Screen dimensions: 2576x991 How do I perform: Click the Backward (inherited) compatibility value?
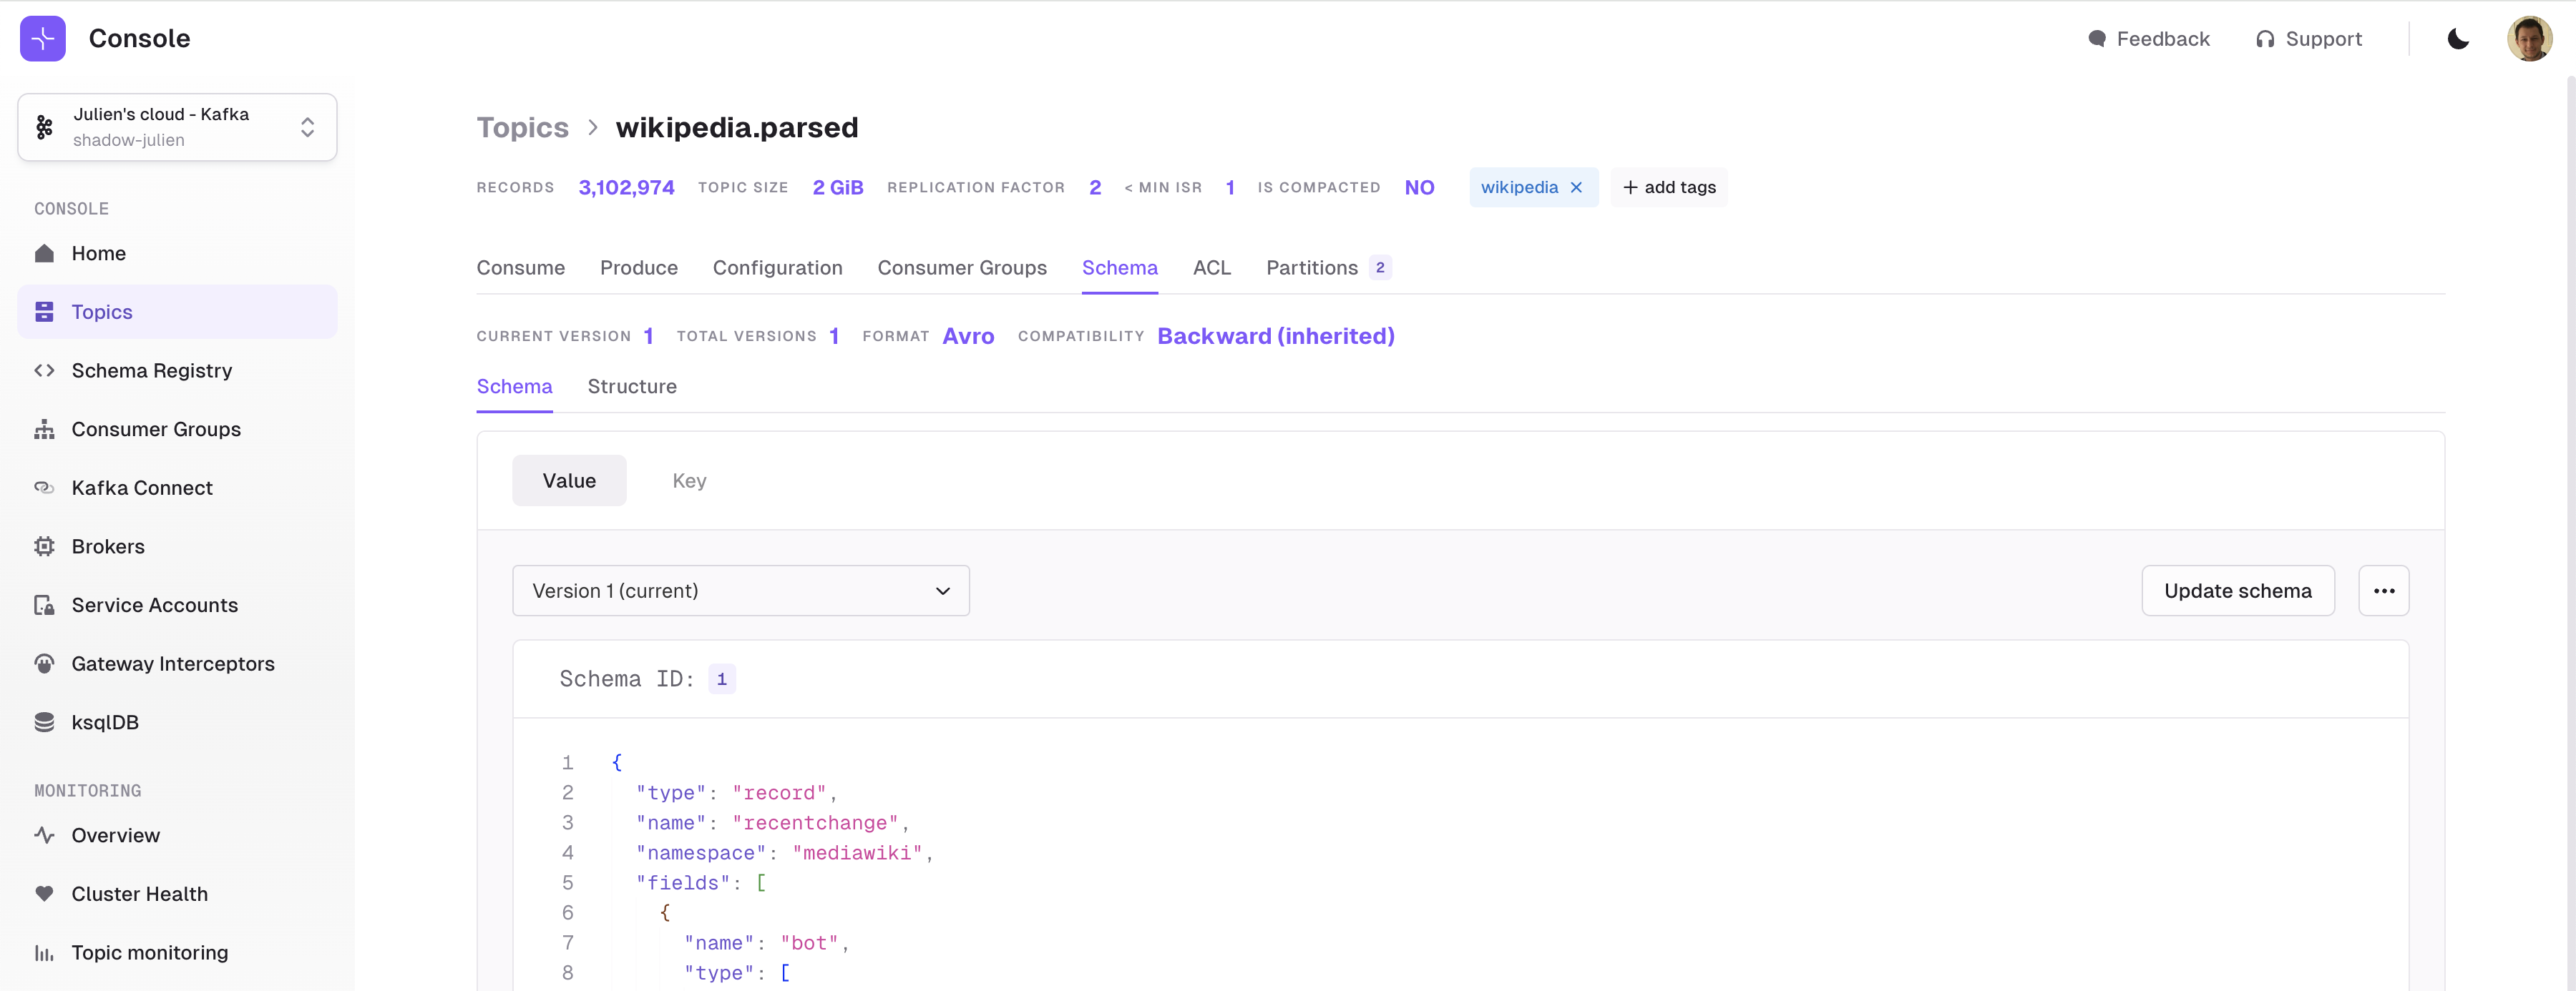(1275, 337)
